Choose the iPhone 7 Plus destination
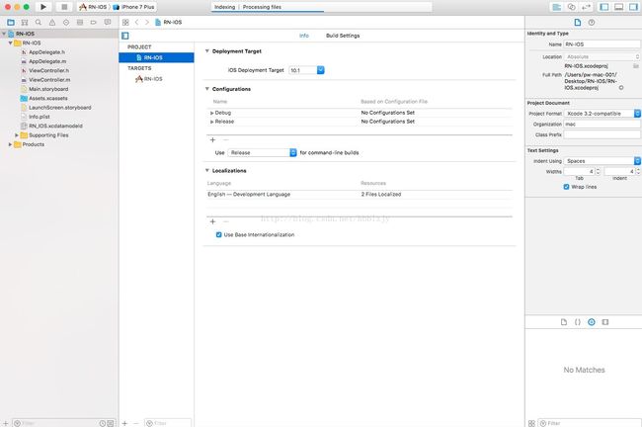The image size is (642, 427). pos(134,7)
